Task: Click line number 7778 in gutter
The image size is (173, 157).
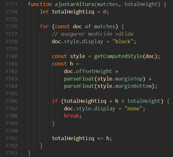Action: click(11, 42)
